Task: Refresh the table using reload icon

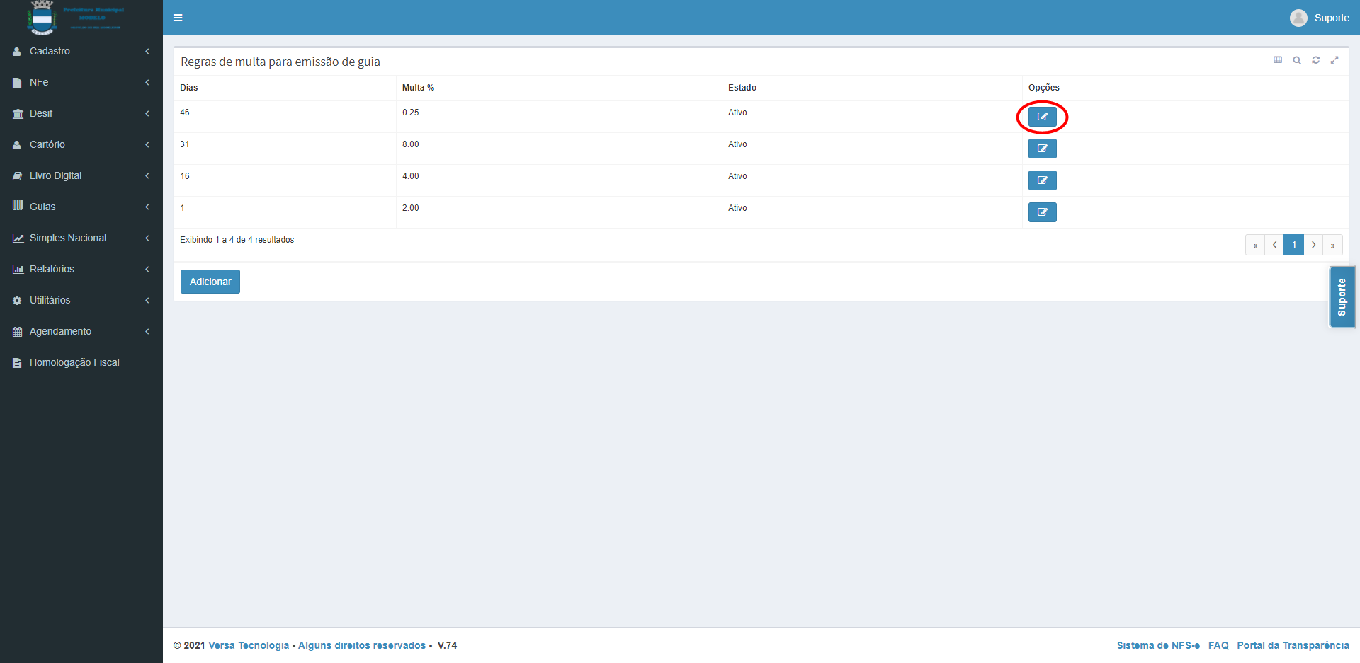Action: click(1315, 60)
